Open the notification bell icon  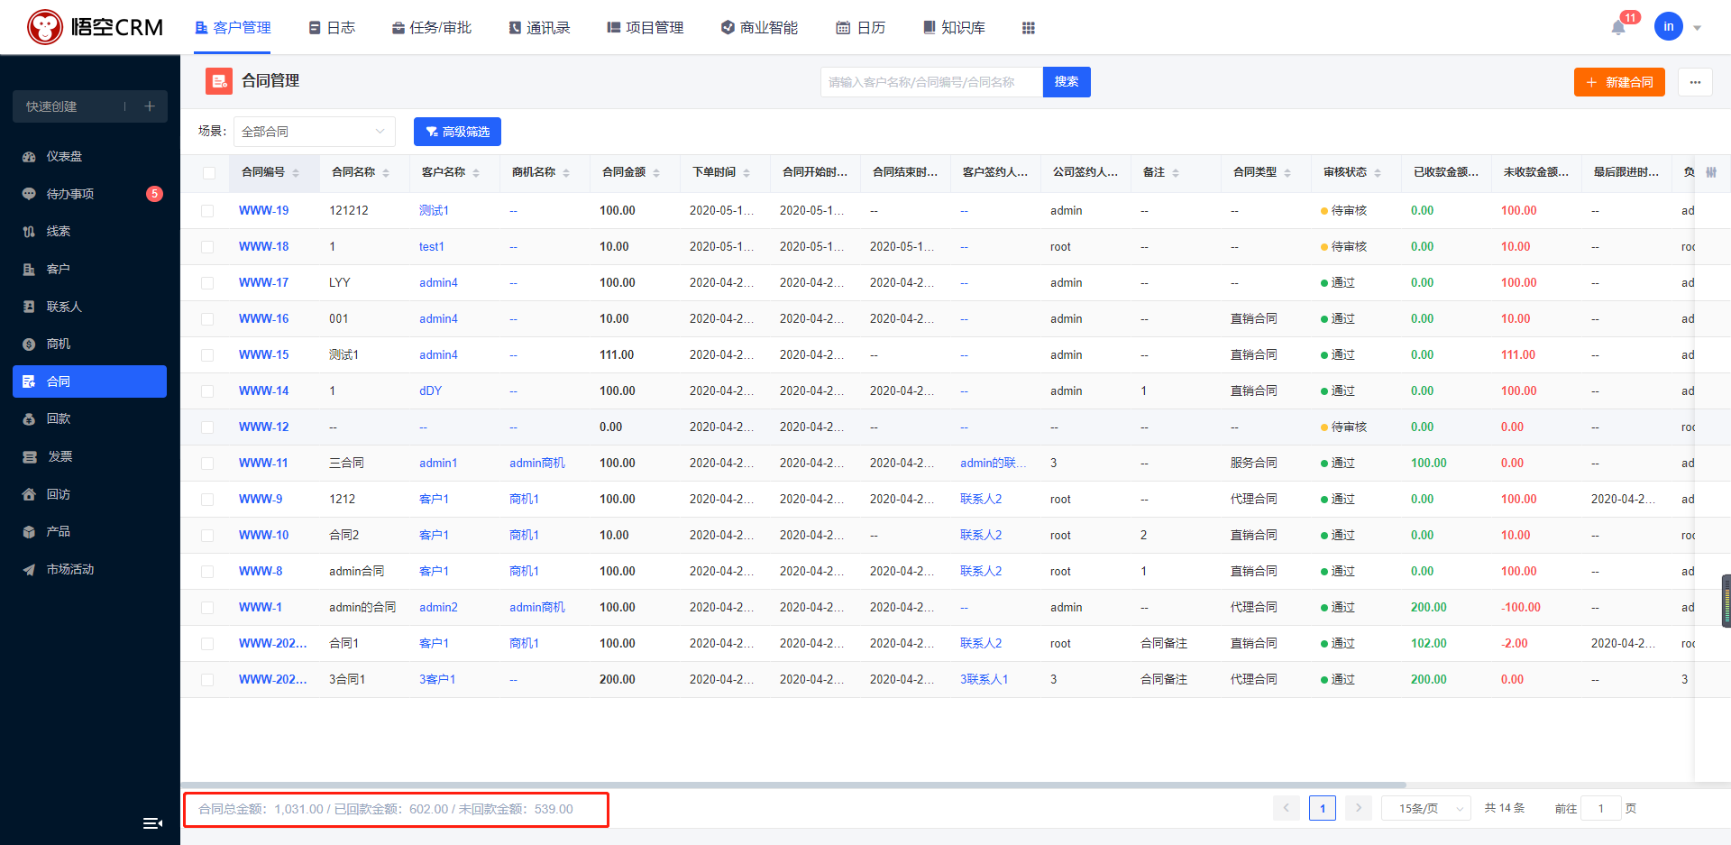coord(1618,27)
